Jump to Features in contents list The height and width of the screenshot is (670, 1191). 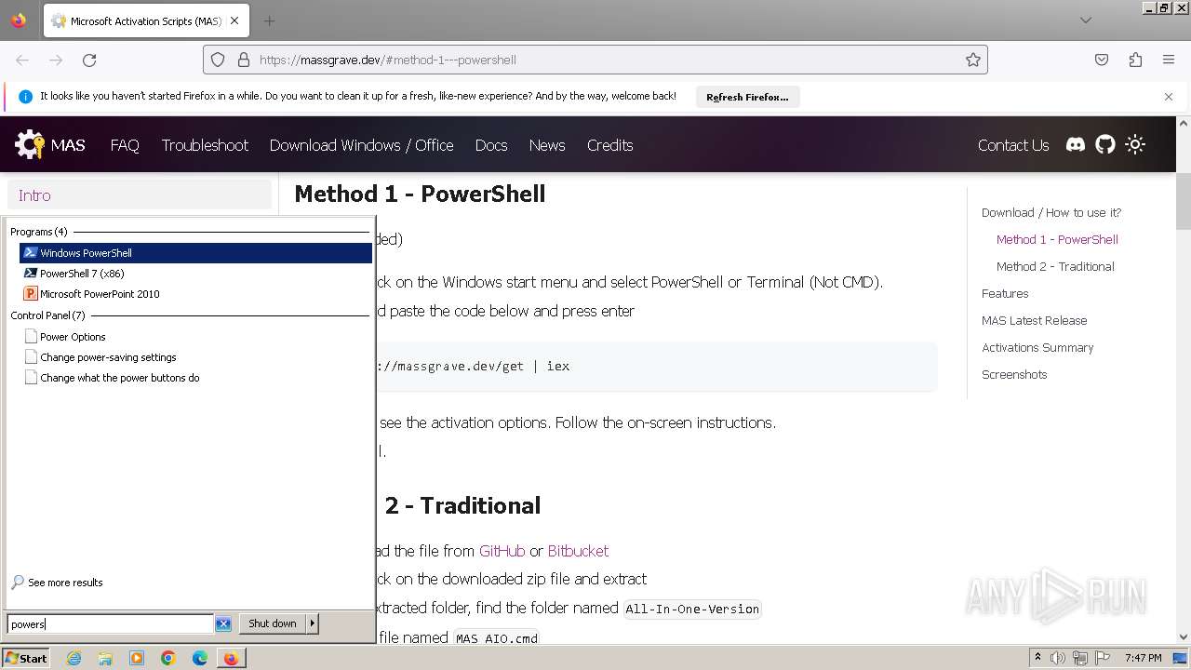click(x=1005, y=293)
